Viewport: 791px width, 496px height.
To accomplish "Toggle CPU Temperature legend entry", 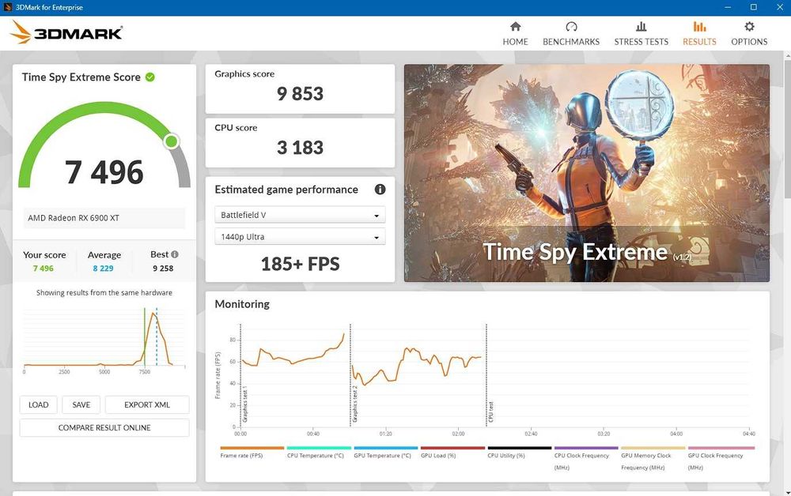I will click(x=319, y=453).
